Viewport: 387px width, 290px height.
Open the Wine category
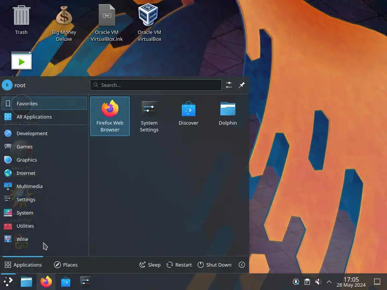[x=44, y=239]
